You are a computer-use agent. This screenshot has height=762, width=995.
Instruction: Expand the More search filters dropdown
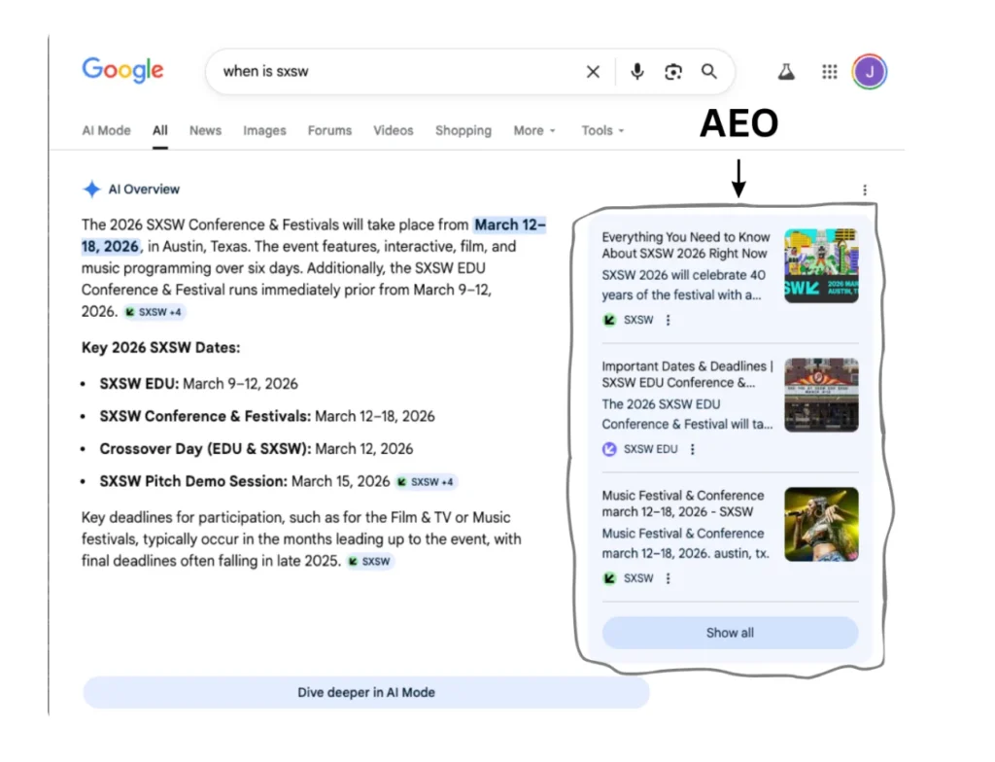534,130
